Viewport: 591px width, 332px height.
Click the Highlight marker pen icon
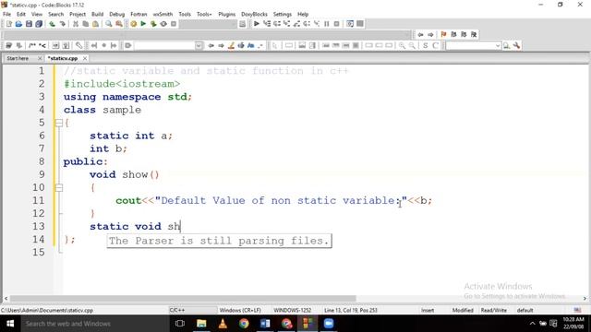231,45
